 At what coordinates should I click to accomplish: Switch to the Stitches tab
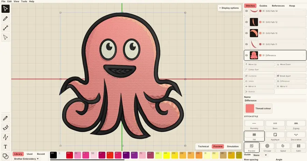click(x=250, y=6)
